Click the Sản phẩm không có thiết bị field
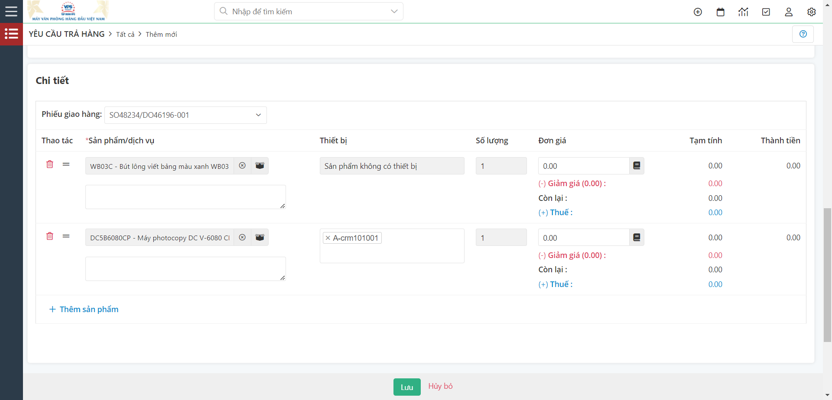 click(392, 166)
